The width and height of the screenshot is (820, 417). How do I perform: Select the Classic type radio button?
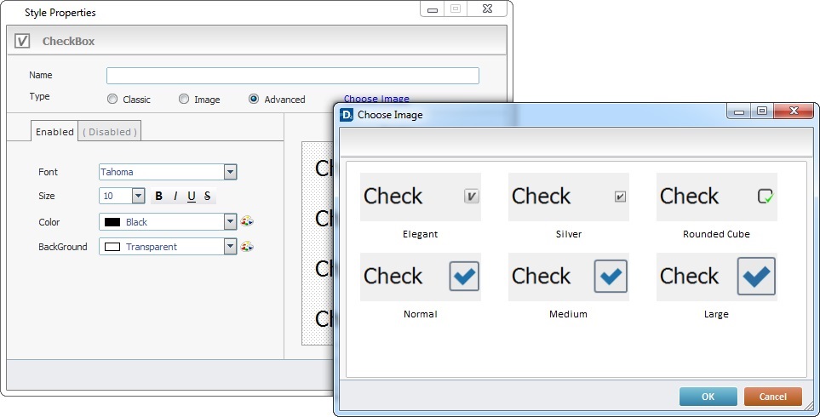(x=112, y=100)
